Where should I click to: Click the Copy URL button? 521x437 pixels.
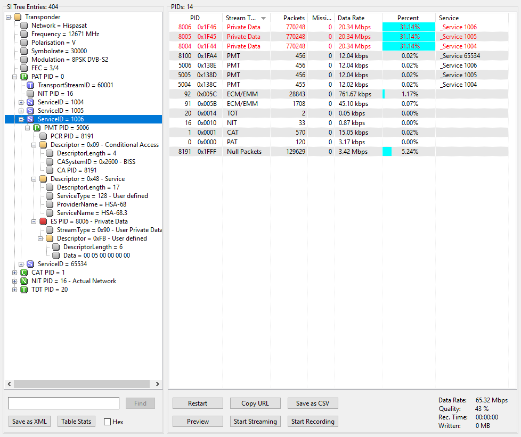click(255, 403)
